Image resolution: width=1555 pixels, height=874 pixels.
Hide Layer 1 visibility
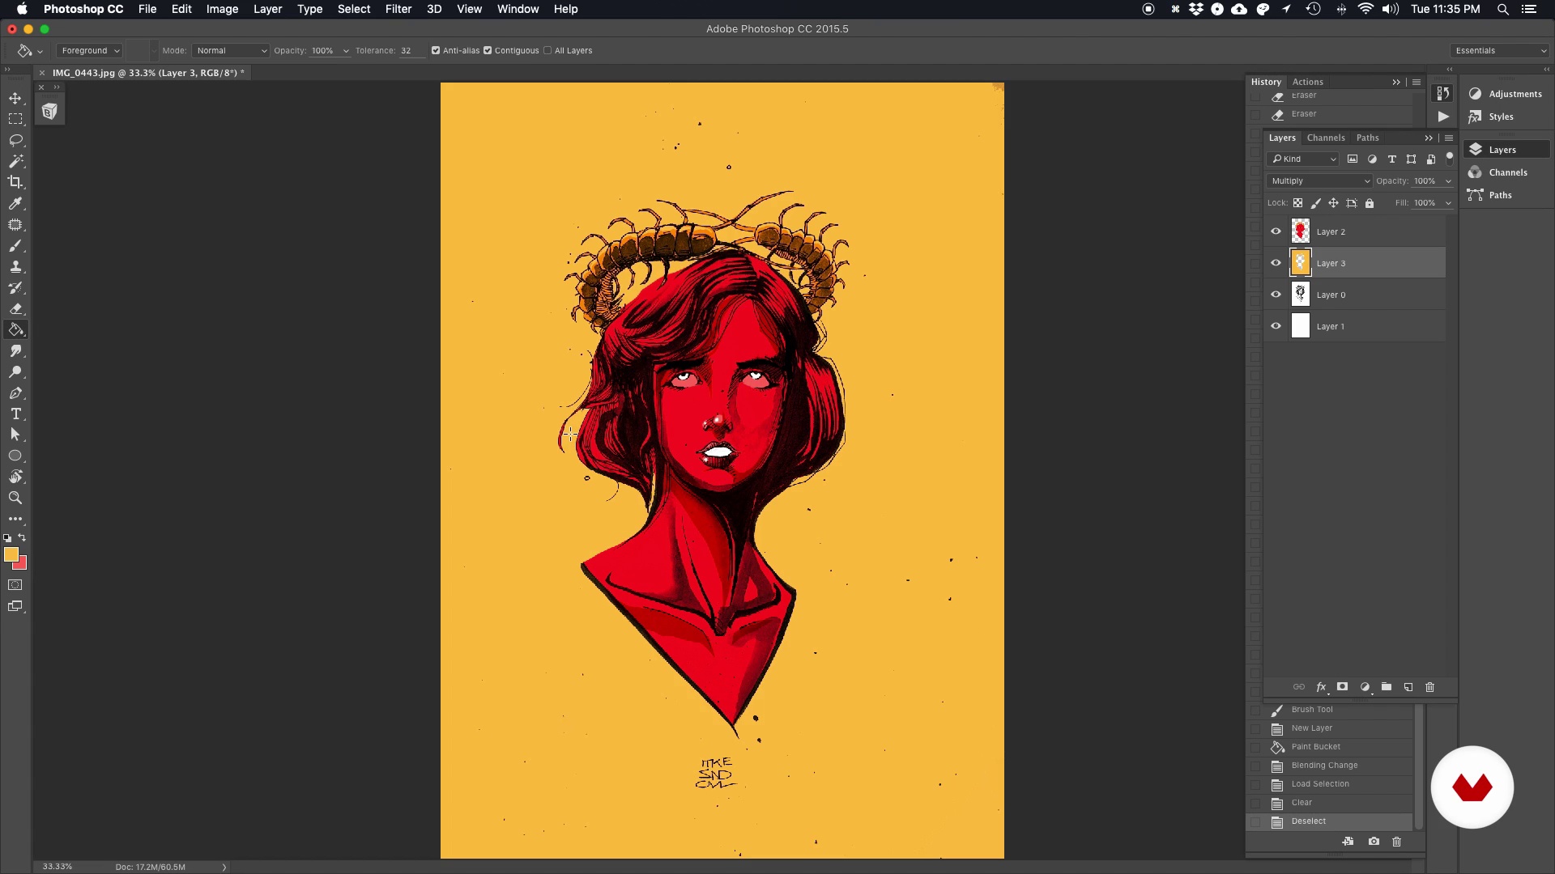point(1276,326)
